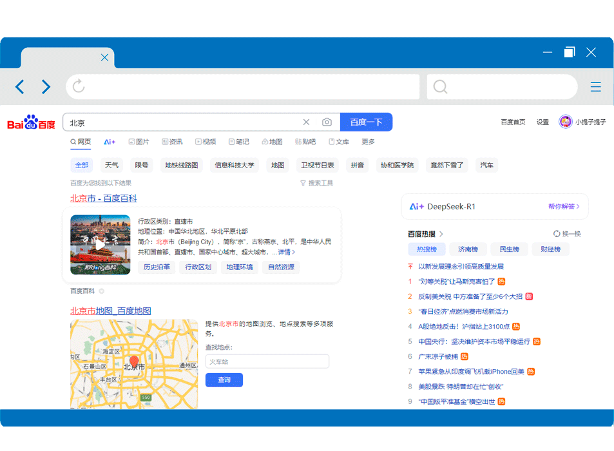Image resolution: width=614 pixels, height=451 pixels.
Task: Open the 自然资源 section button
Action: (x=281, y=267)
